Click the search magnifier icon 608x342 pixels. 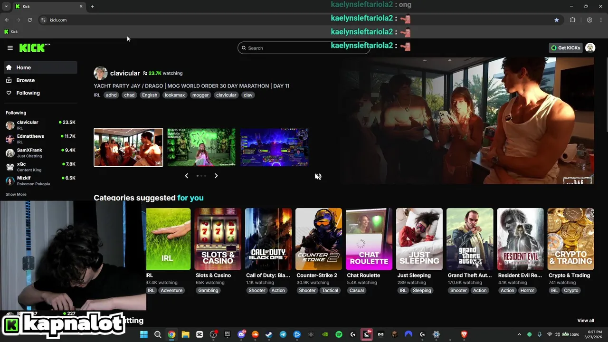tap(244, 48)
